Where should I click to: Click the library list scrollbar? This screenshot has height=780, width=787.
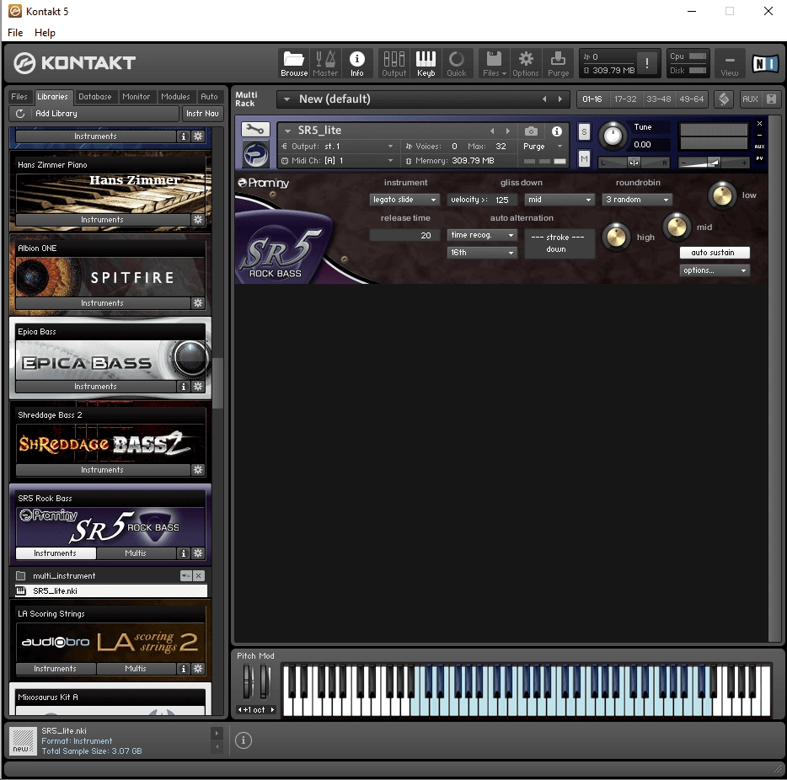tap(217, 382)
